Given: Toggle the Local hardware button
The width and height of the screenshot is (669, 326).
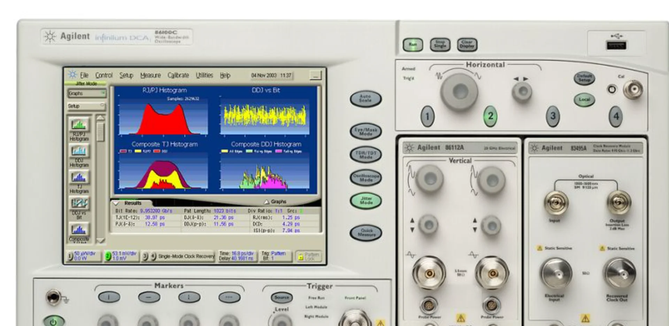Looking at the screenshot, I should 584,100.
